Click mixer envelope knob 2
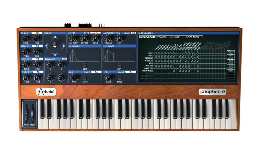Image resolution: width=259 pixels, height=155 pixels. [61, 66]
